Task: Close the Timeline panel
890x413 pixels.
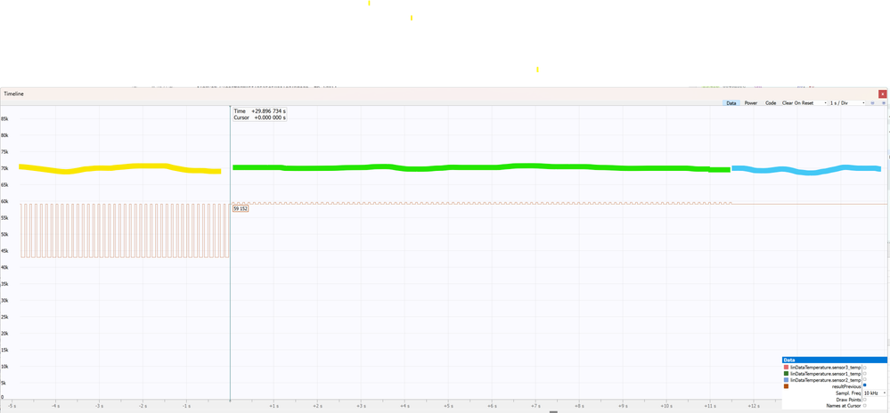Action: (883, 94)
